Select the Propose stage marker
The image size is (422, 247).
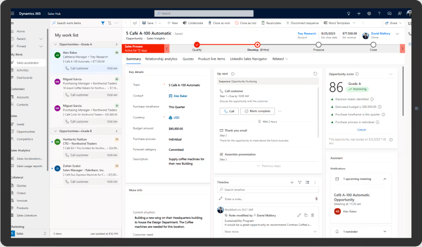coord(319,45)
